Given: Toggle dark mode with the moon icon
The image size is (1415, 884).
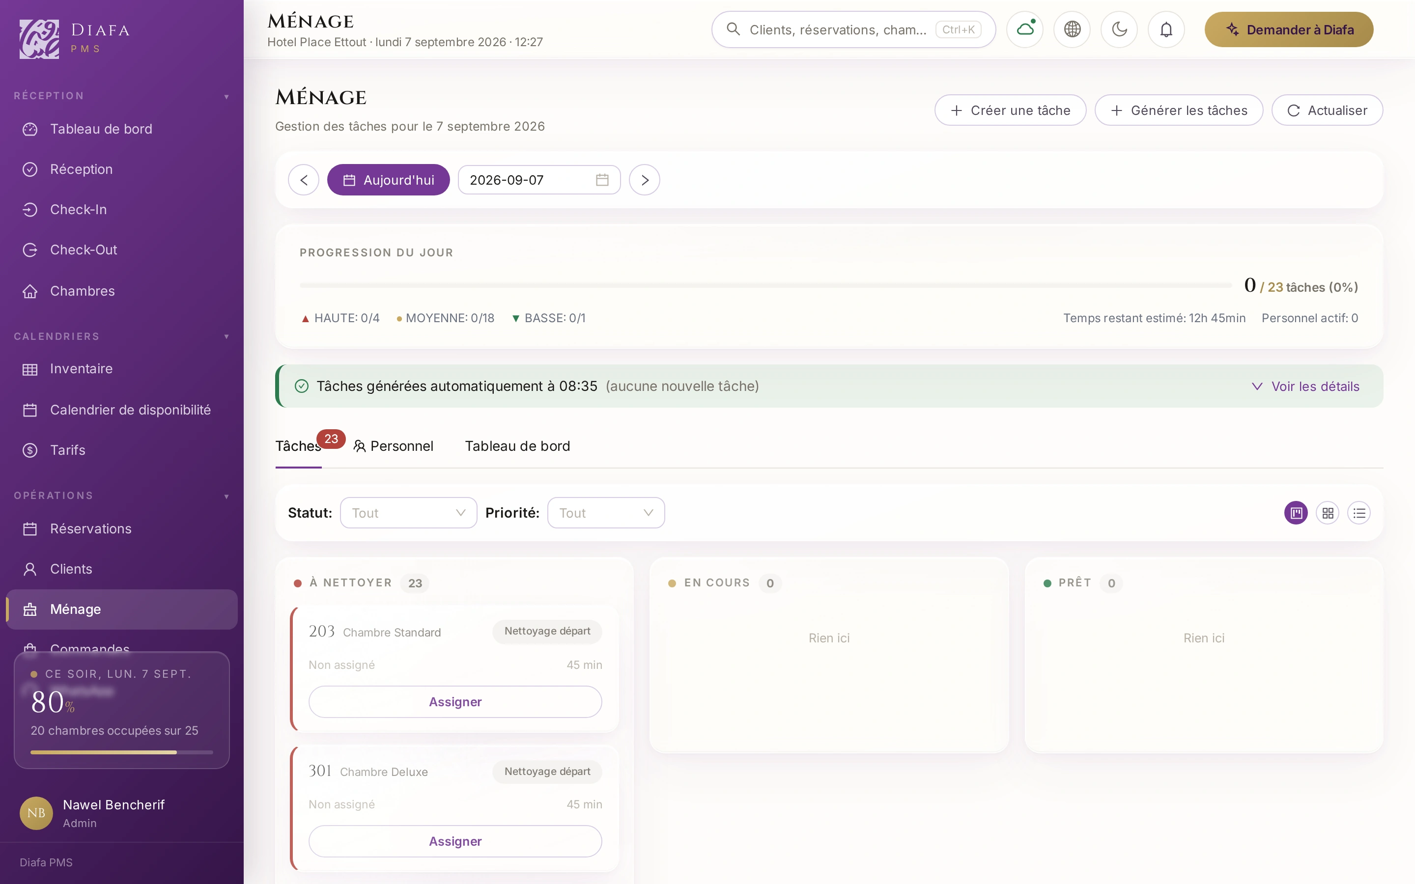Looking at the screenshot, I should [1119, 29].
